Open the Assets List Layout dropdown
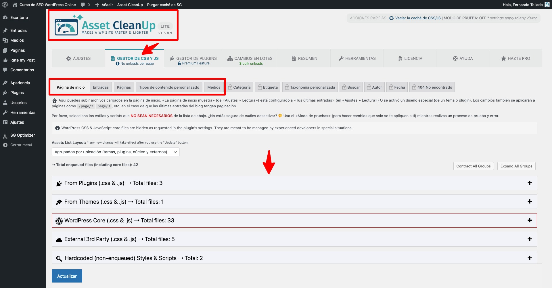The image size is (552, 288). coord(116,152)
